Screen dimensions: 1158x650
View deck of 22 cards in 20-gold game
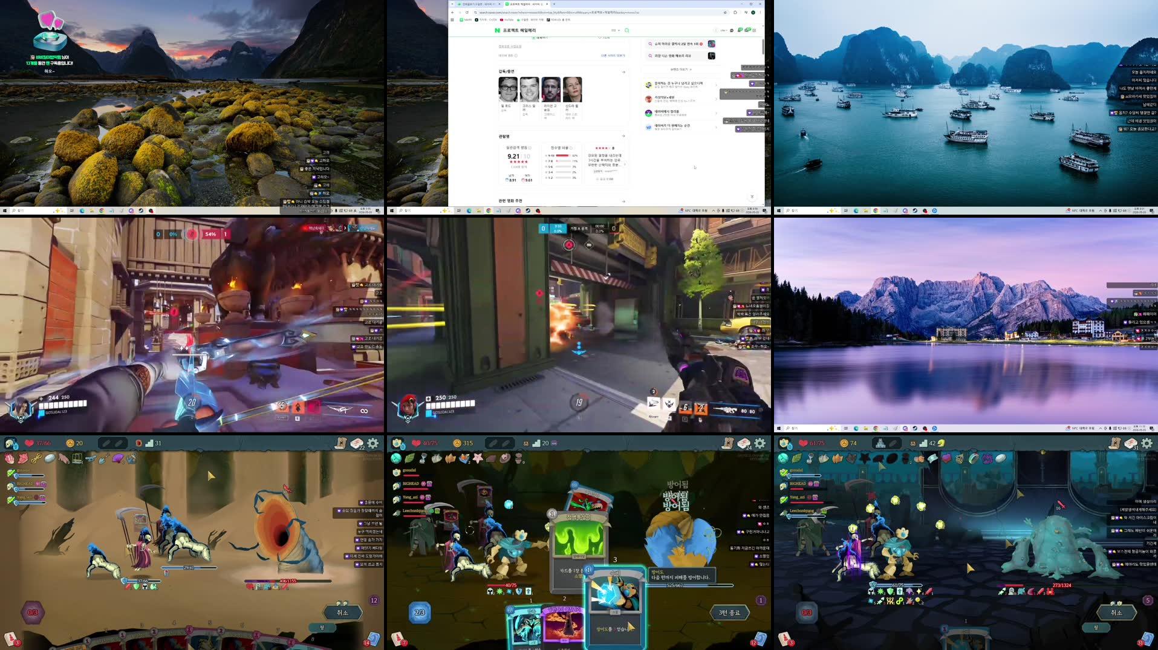(357, 444)
